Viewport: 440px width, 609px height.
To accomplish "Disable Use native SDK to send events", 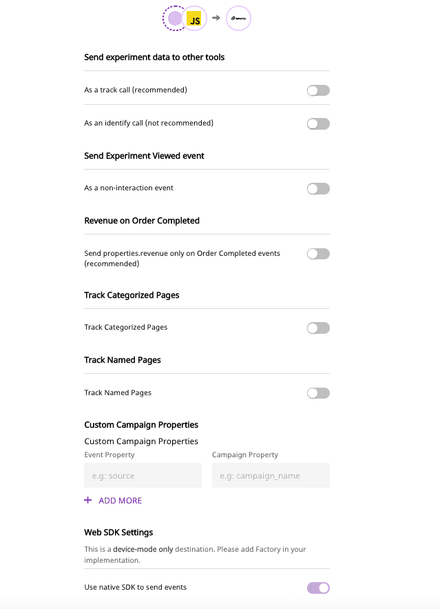I will coord(318,588).
